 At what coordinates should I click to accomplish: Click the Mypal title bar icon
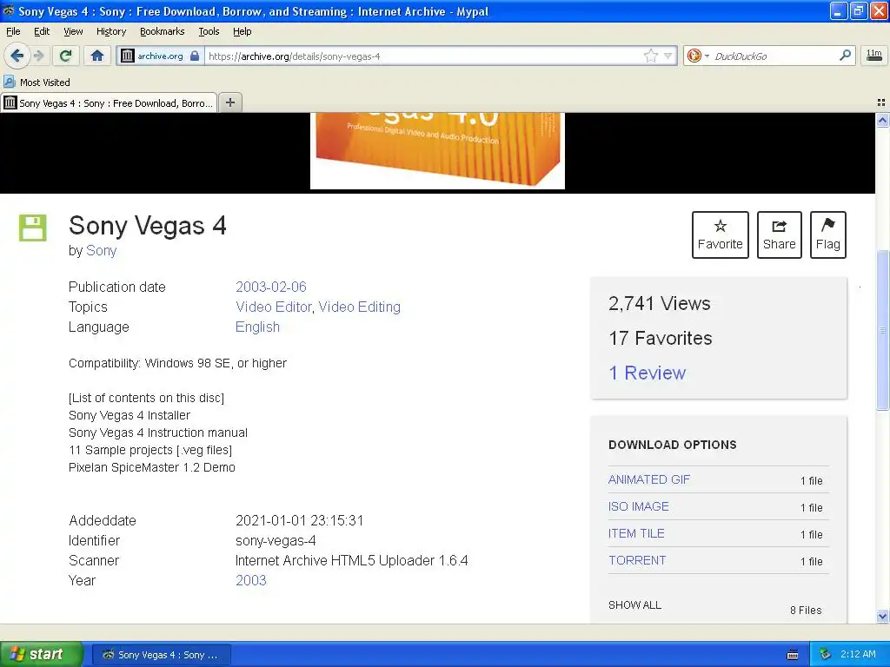pyautogui.click(x=8, y=10)
